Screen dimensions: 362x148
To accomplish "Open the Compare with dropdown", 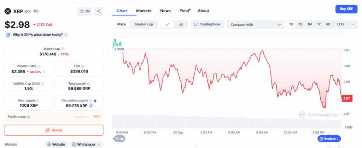I will click(255, 25).
